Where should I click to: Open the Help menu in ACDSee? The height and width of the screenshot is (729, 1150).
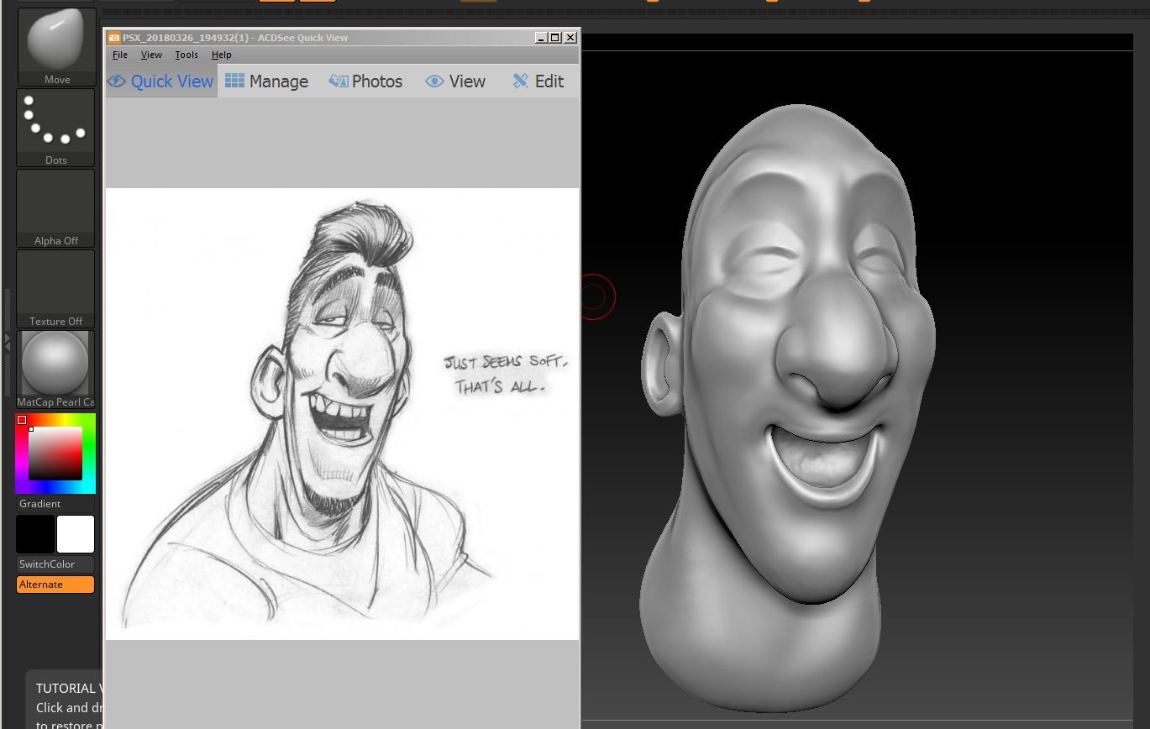point(222,55)
